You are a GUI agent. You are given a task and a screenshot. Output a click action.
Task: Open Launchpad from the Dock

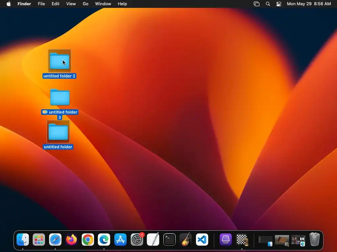(39, 239)
